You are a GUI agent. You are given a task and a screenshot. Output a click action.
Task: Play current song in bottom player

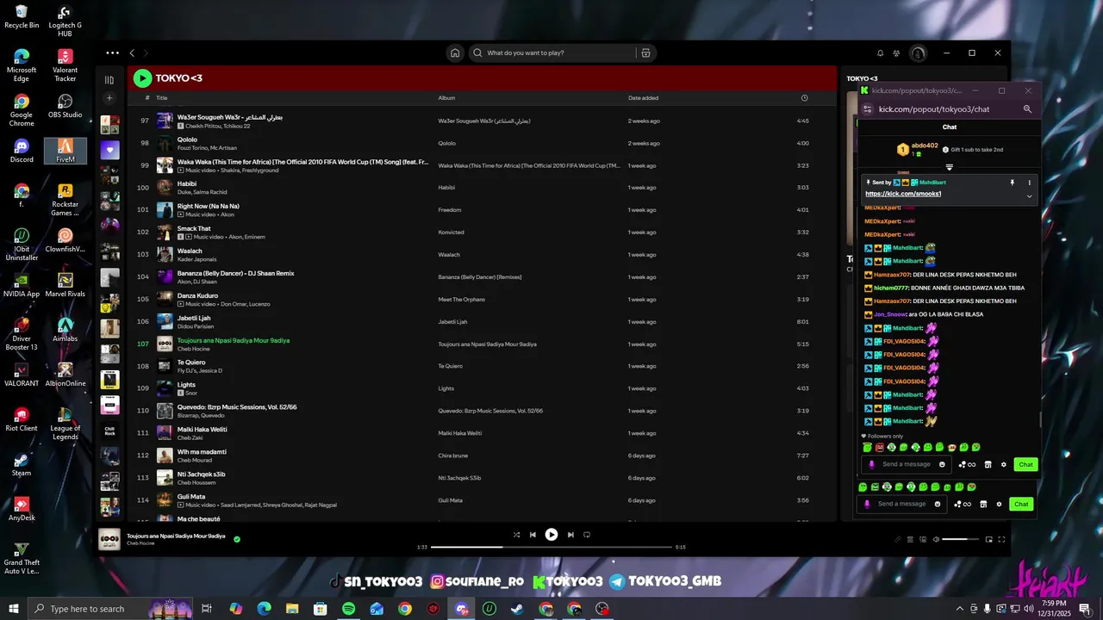point(551,535)
